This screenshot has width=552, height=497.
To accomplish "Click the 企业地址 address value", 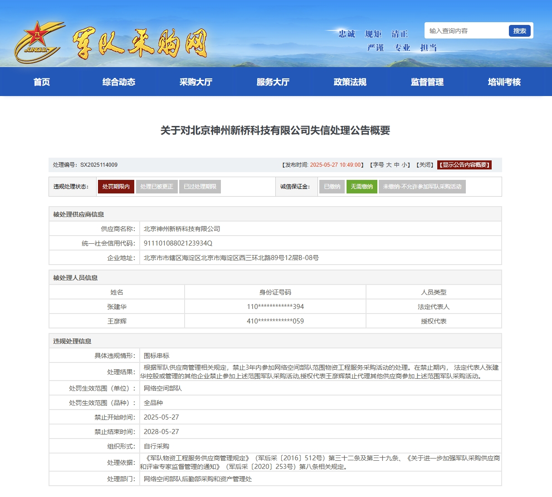I will click(x=231, y=258).
